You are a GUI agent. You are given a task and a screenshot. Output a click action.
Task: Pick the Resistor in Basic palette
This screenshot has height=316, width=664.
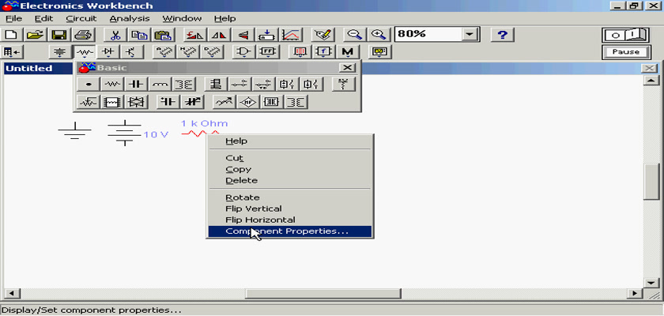click(112, 85)
